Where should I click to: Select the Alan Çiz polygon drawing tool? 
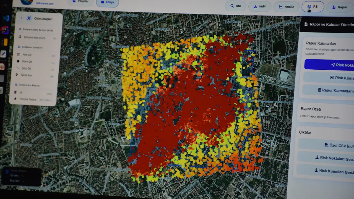27,55
